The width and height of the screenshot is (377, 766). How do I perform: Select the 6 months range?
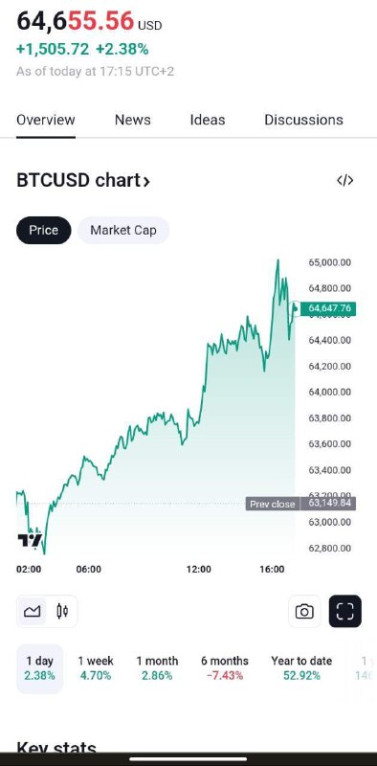pos(225,668)
